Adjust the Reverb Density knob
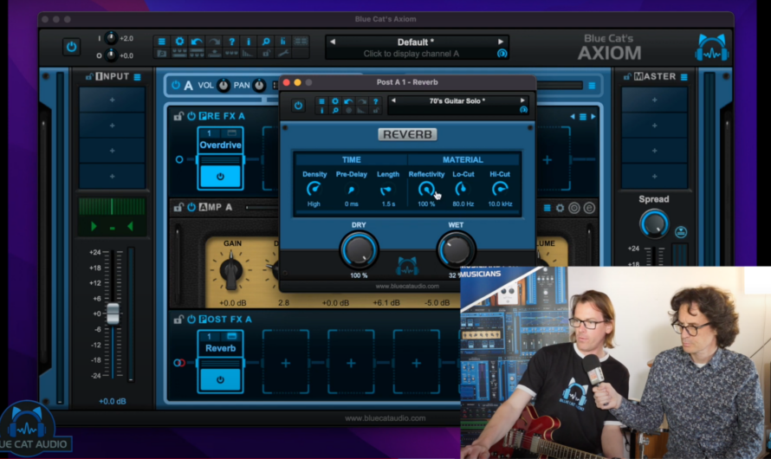 pos(314,189)
